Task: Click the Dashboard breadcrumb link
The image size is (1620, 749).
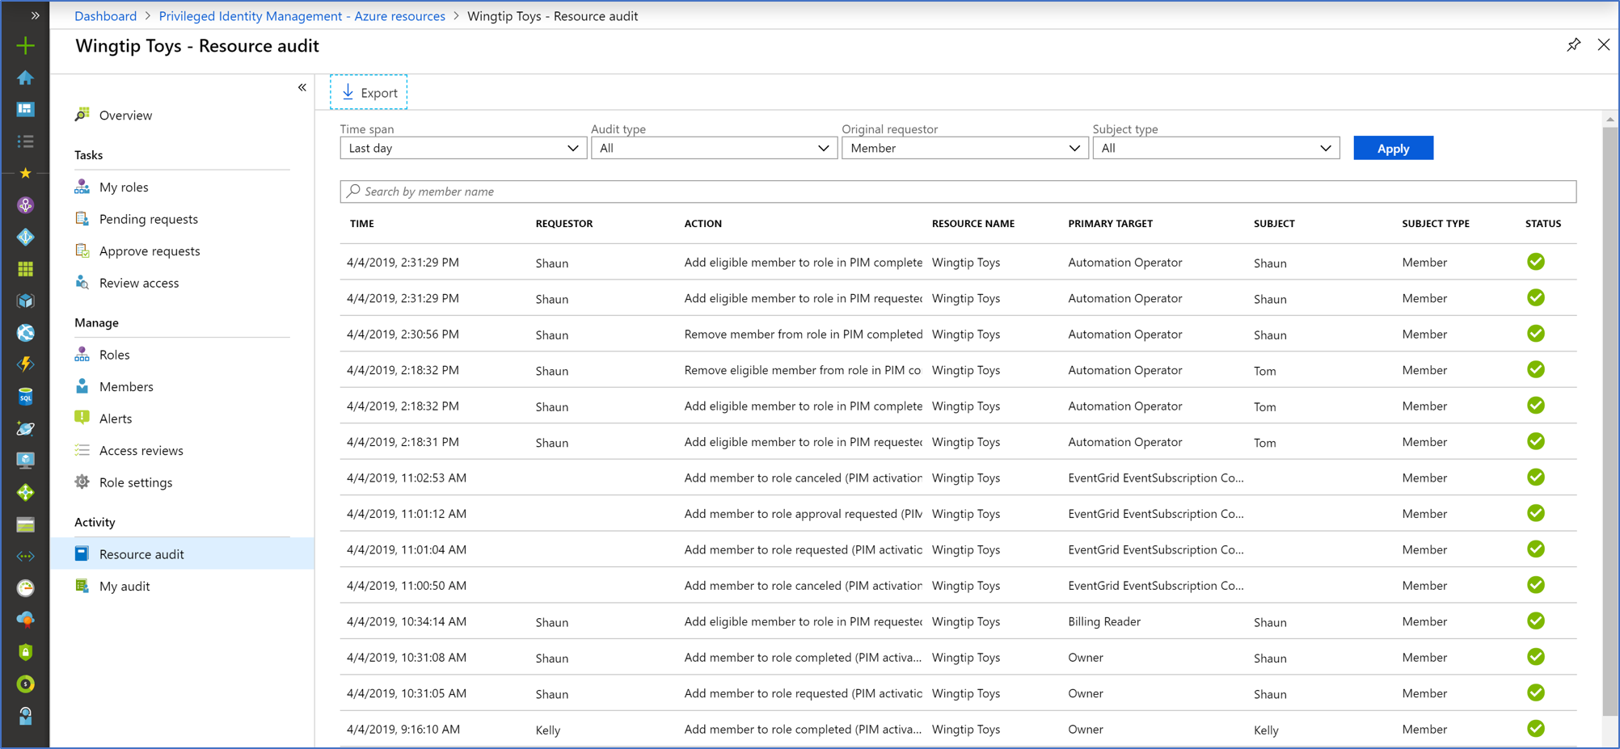Action: point(105,15)
